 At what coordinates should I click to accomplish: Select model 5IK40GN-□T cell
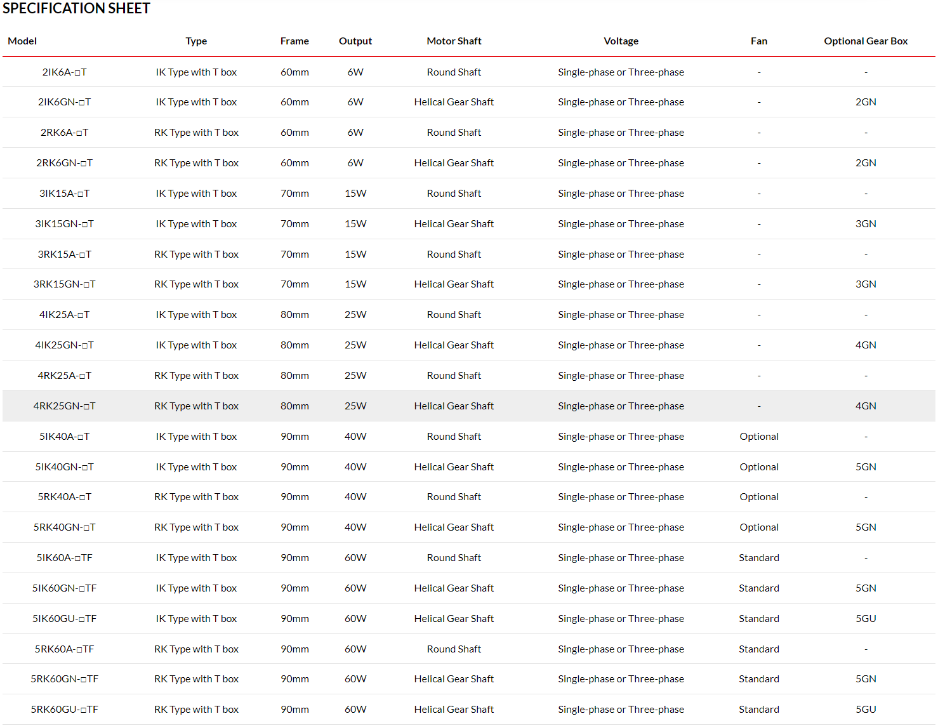point(64,467)
